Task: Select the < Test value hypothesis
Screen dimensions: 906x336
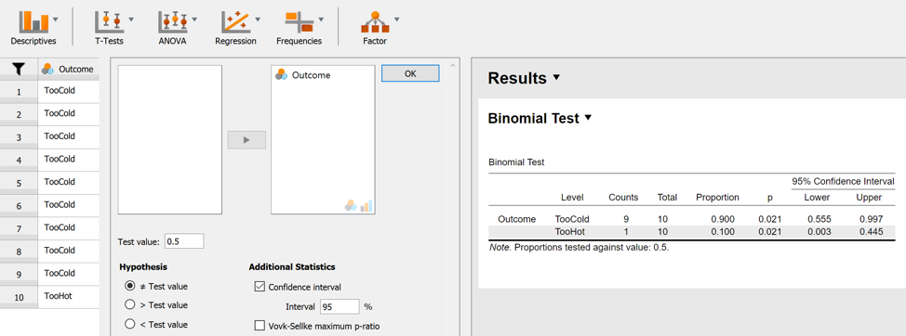Action: tap(130, 324)
